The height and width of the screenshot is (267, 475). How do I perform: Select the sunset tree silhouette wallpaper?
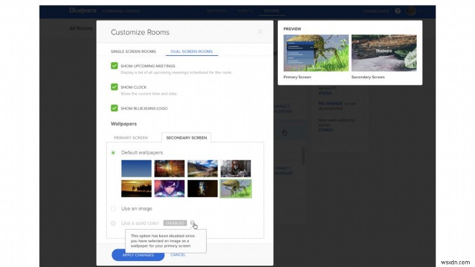pos(136,189)
